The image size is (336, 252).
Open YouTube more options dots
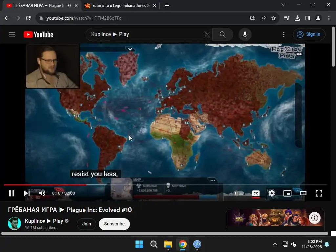click(x=284, y=34)
